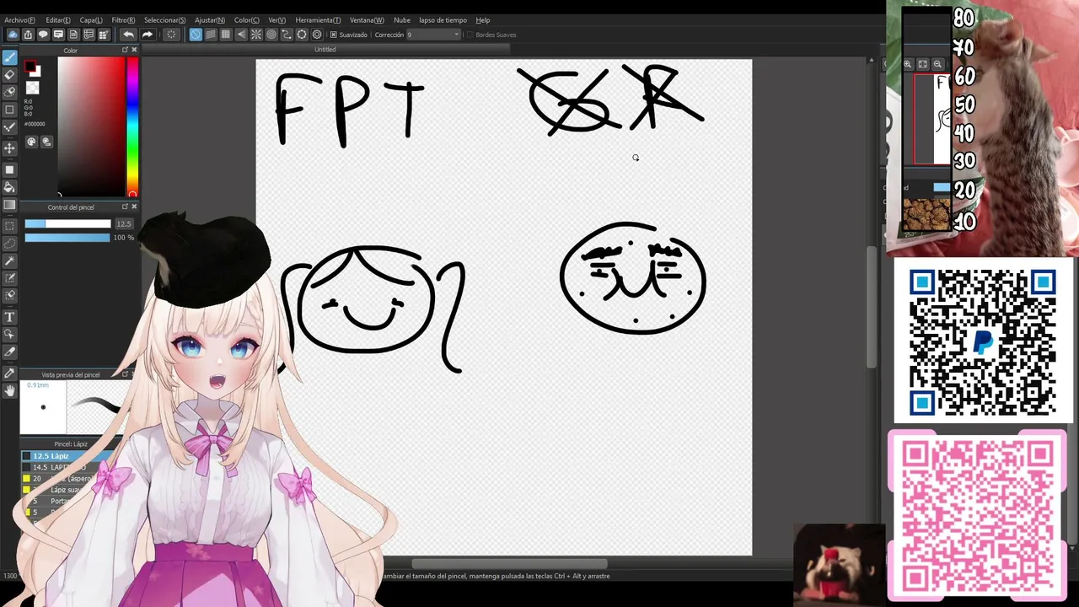This screenshot has height=607, width=1079.
Task: Open the Corrección dropdown
Action: coord(433,35)
